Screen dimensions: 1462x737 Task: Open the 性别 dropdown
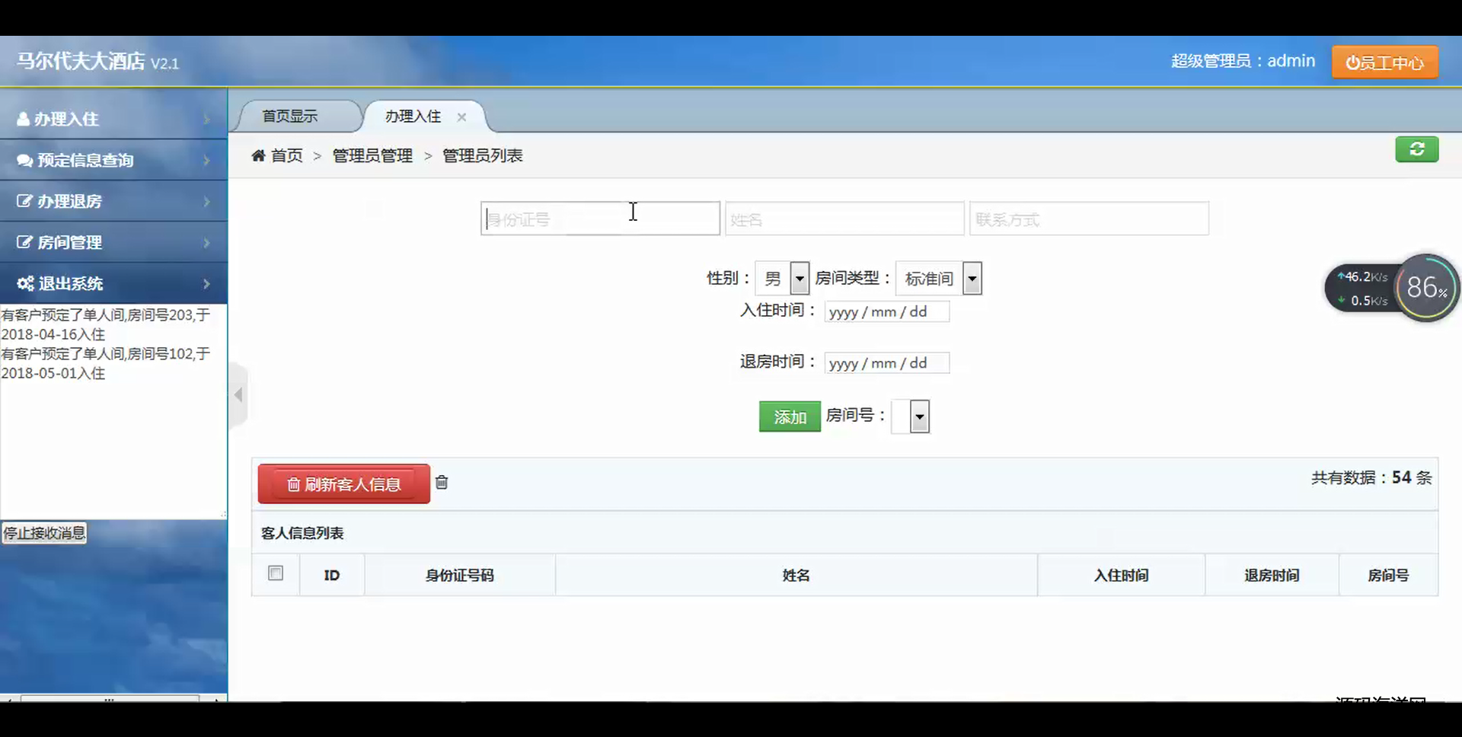tap(782, 279)
